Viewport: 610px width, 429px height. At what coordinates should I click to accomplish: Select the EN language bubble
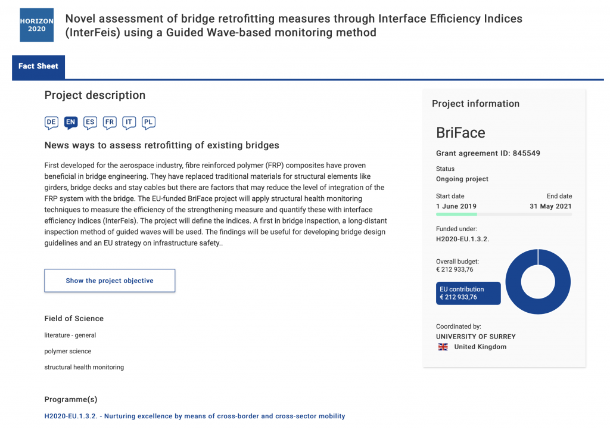pos(71,123)
